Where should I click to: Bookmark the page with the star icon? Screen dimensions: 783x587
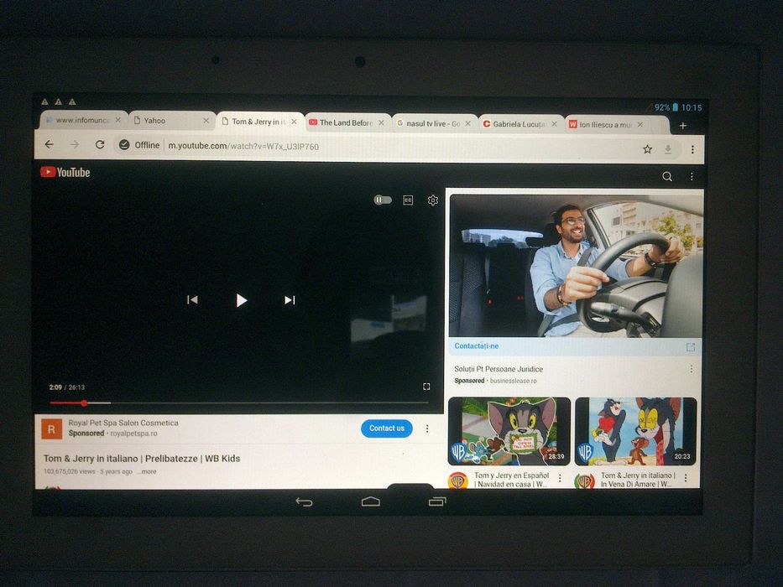click(647, 149)
